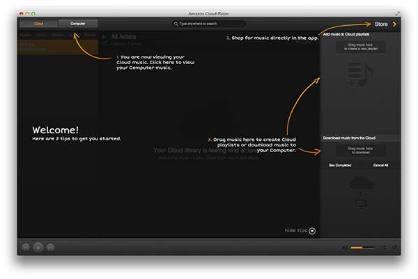Viewport: 418px width, 279px height.
Task: Click the 'Drag music here to download' box
Action: click(x=360, y=151)
